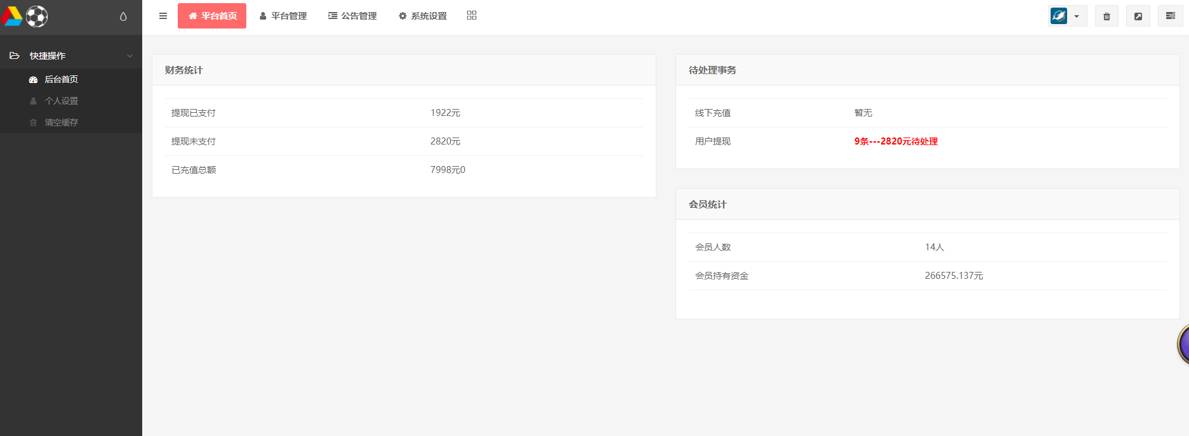Select 后台首页 in the sidebar
The height and width of the screenshot is (436, 1189).
click(x=61, y=79)
